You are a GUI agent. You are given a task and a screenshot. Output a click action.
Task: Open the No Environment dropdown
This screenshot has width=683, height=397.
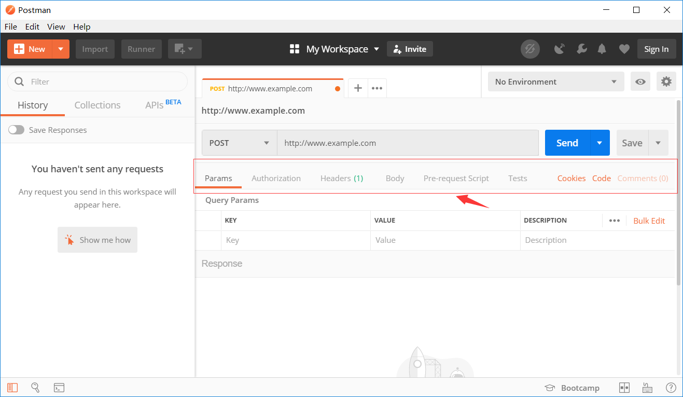(556, 81)
